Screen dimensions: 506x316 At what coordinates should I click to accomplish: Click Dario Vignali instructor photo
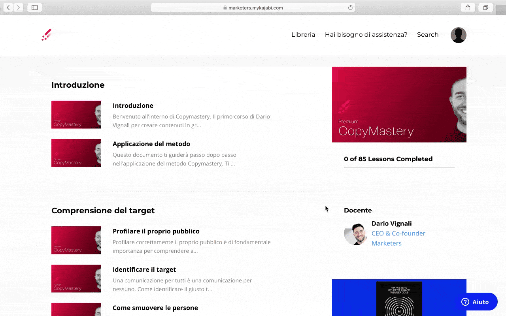[355, 234]
